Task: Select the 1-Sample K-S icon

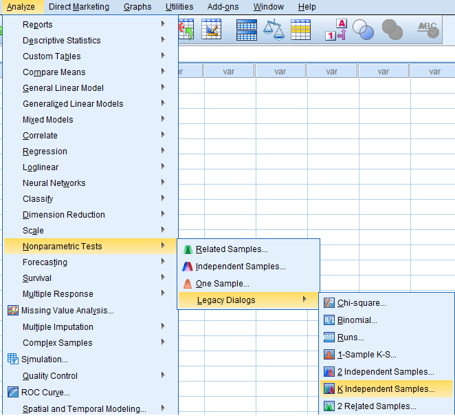Action: pyautogui.click(x=329, y=355)
